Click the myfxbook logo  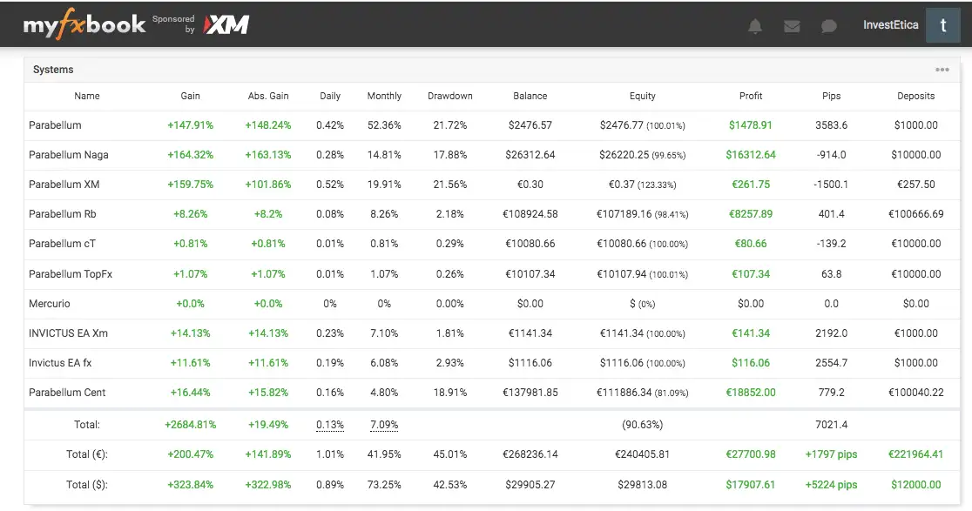click(x=84, y=25)
